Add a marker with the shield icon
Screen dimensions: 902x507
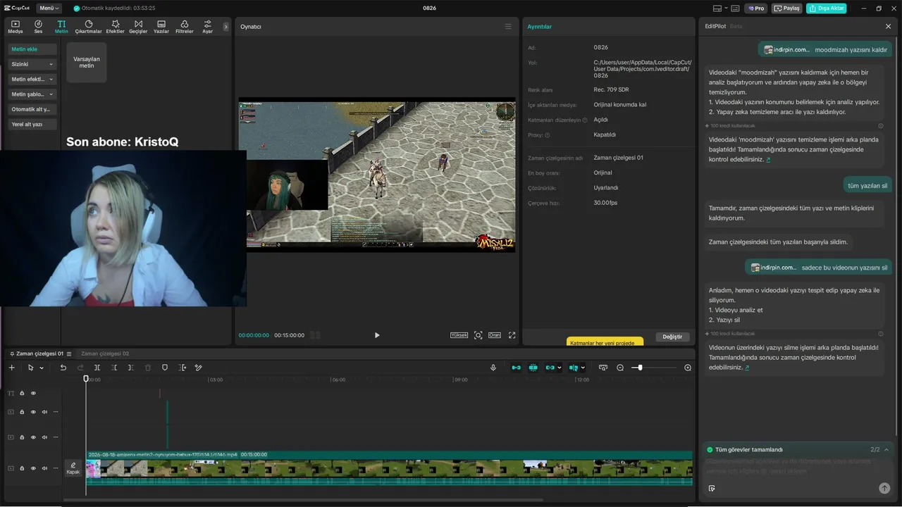click(x=165, y=368)
